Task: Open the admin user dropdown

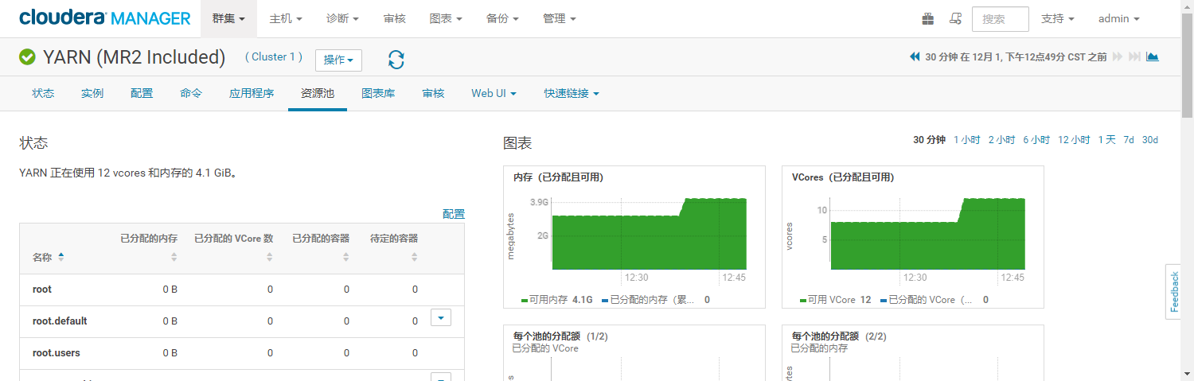Action: pos(1119,18)
